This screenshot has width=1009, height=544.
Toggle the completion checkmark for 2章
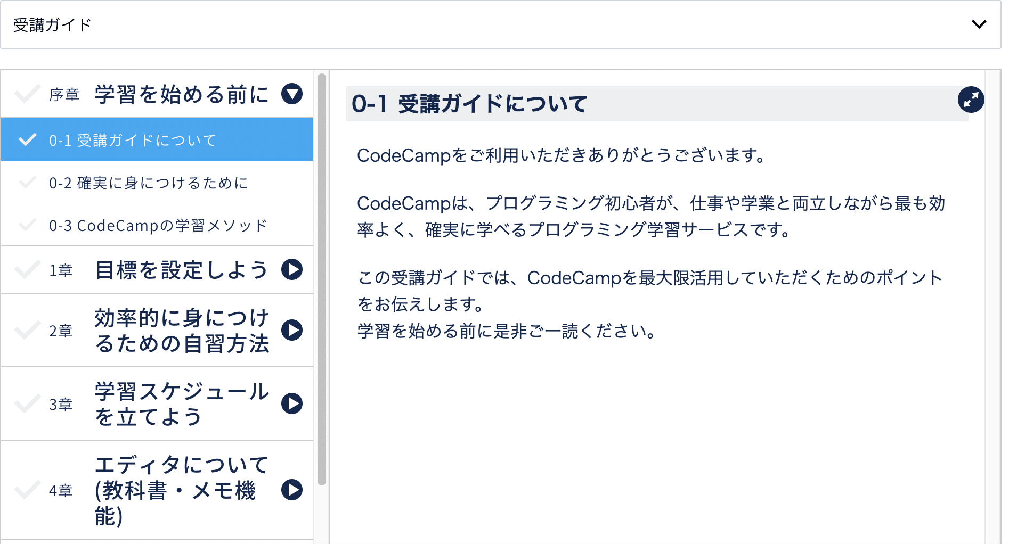click(28, 330)
